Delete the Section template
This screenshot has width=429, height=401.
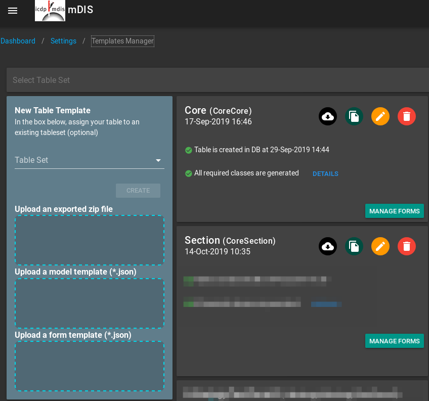coord(407,247)
